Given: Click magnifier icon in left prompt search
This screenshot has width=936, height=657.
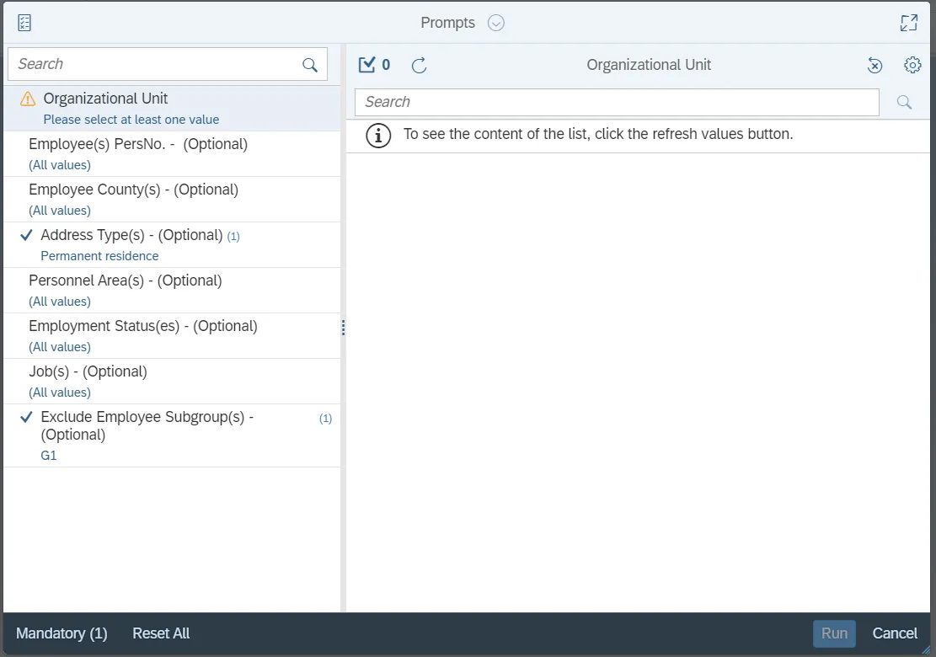Looking at the screenshot, I should point(310,65).
